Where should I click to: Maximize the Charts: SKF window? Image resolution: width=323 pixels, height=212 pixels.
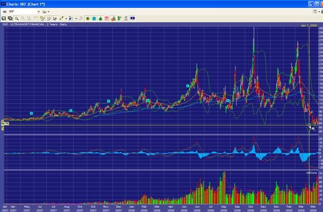pos(317,4)
